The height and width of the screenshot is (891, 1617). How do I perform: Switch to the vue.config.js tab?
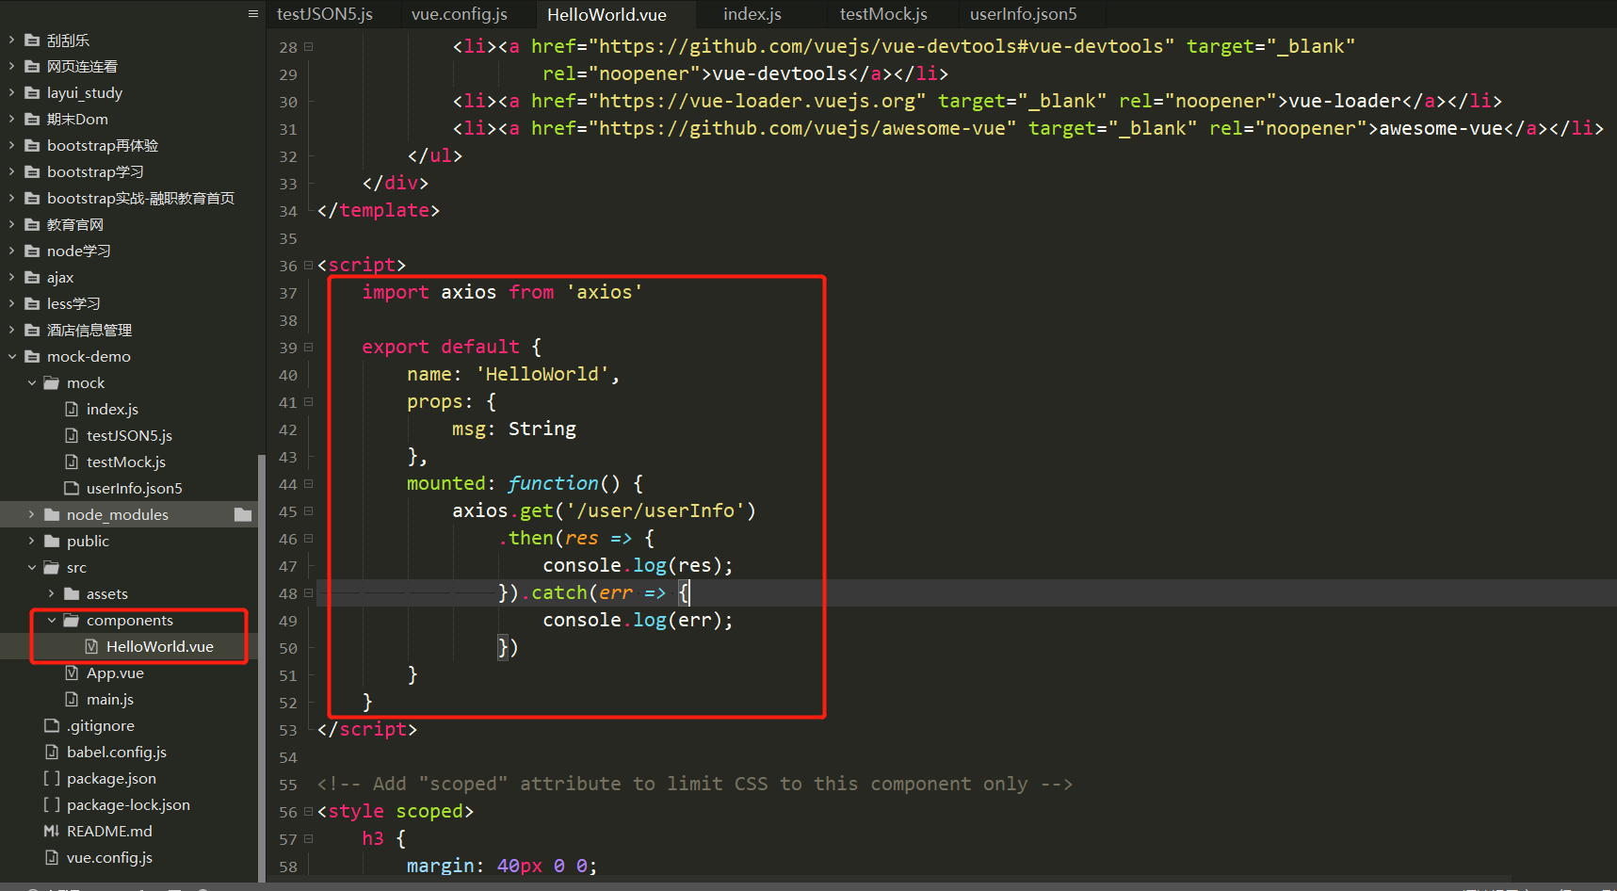(460, 14)
